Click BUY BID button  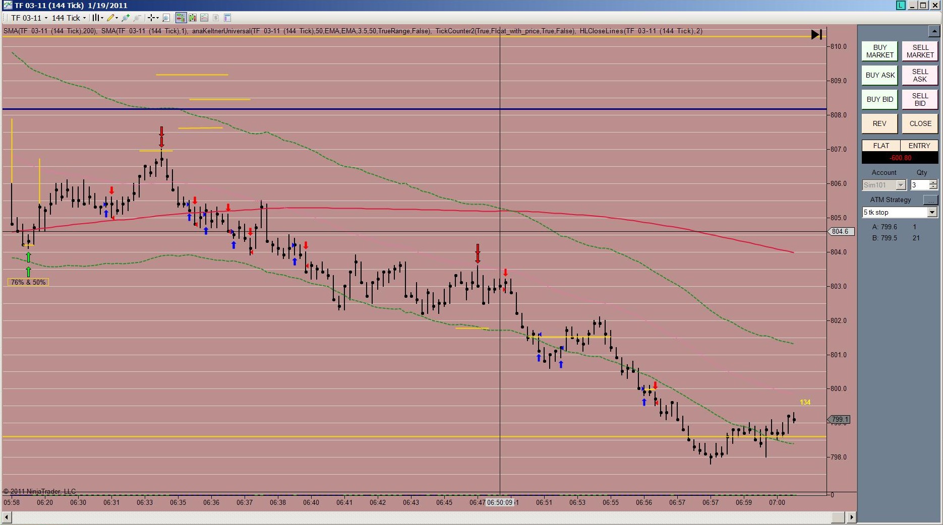880,99
